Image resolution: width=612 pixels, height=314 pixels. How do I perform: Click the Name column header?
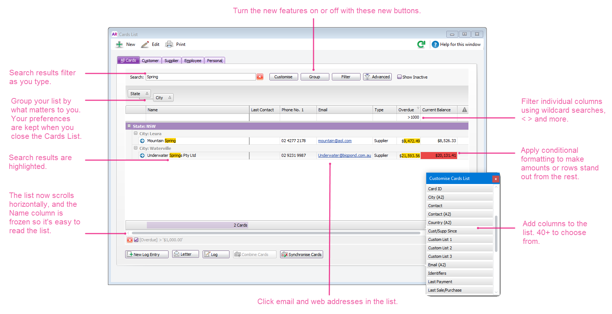pyautogui.click(x=198, y=110)
